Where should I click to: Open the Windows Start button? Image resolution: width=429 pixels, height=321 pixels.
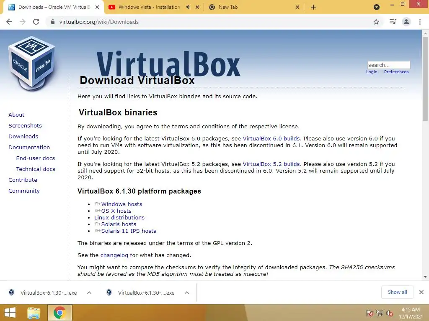point(10,313)
